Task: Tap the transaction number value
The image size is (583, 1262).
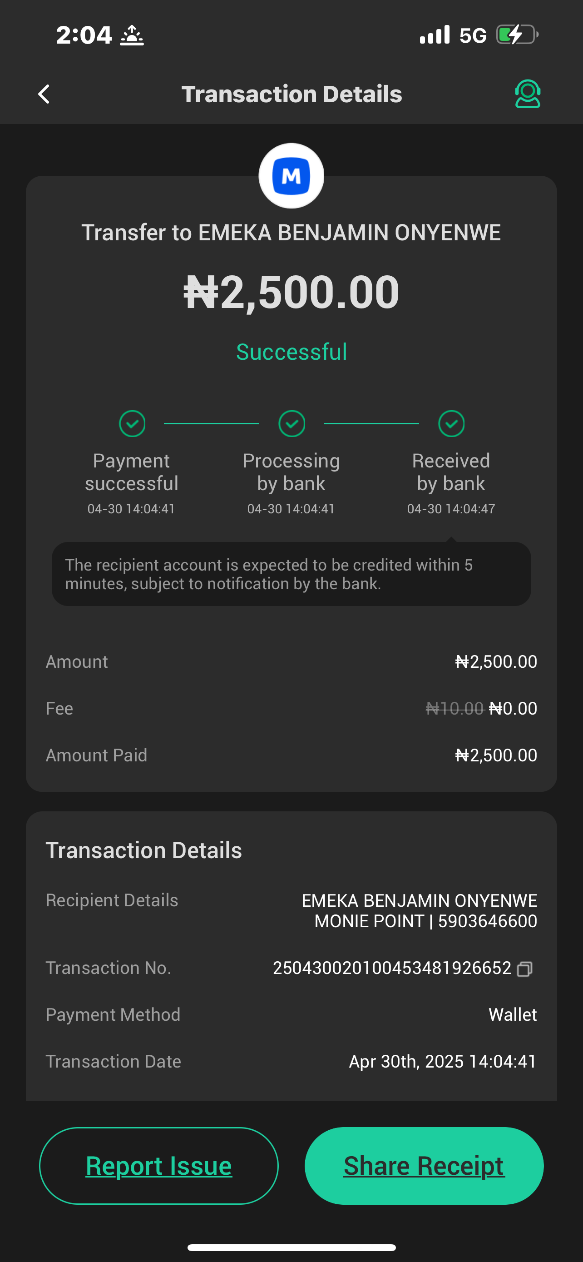Action: tap(391, 968)
